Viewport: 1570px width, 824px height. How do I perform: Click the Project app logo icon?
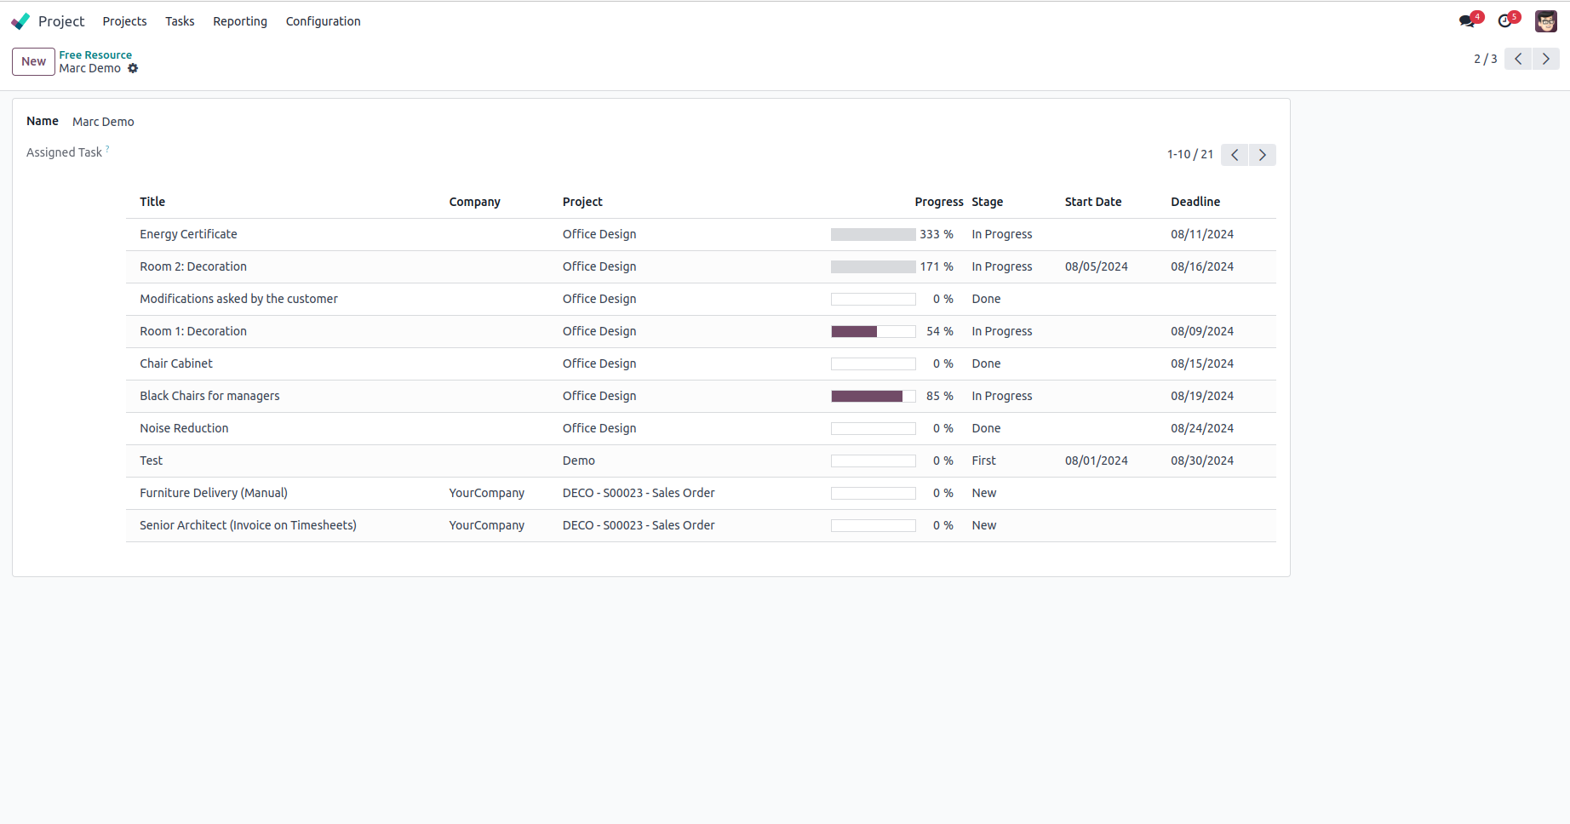[20, 21]
